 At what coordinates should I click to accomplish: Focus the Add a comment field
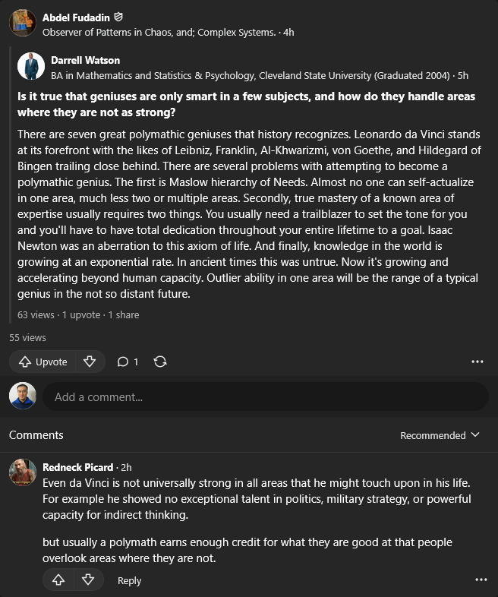tap(266, 397)
